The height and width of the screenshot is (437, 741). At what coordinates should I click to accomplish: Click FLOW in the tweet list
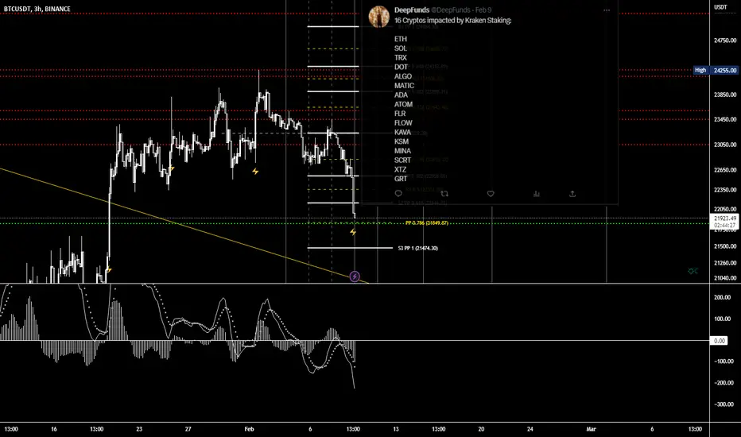[x=404, y=123]
